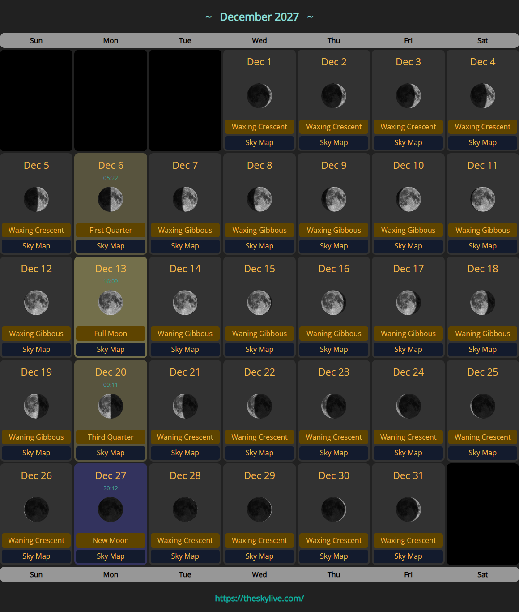Open Sky Map for Dec 13
Screen dimensions: 519x612
(x=111, y=349)
